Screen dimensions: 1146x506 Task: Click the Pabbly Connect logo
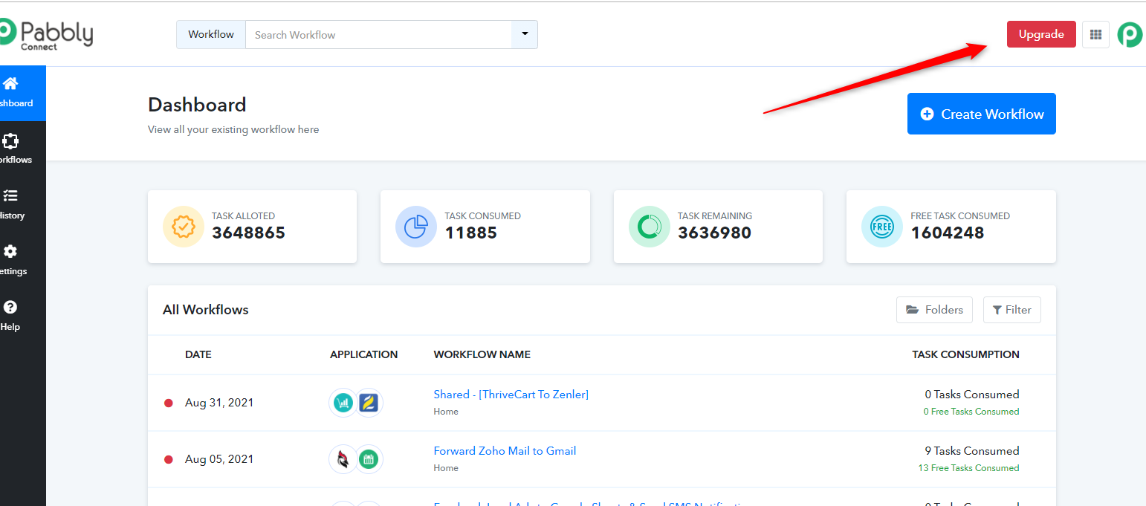46,34
